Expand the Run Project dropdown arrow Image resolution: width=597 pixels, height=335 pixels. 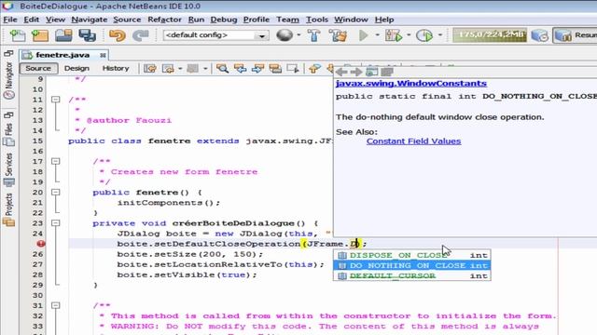click(377, 35)
